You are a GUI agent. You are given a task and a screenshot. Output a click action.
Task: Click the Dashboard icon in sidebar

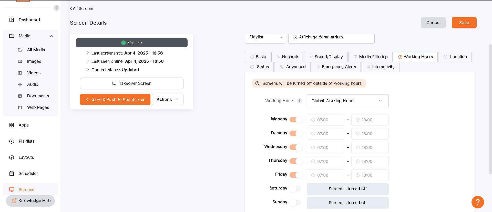pyautogui.click(x=12, y=20)
